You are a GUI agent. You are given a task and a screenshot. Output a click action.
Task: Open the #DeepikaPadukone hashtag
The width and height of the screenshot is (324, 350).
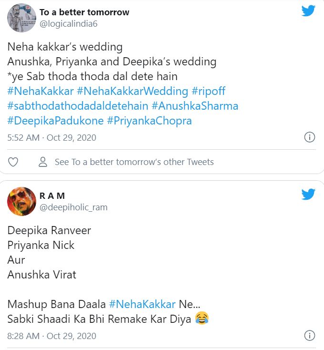(55, 121)
